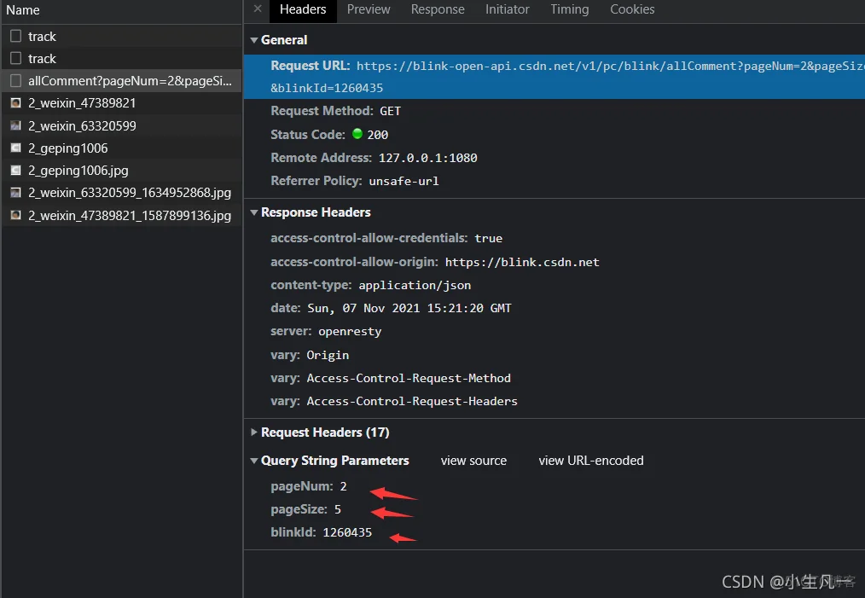Open the Response tab

[438, 9]
